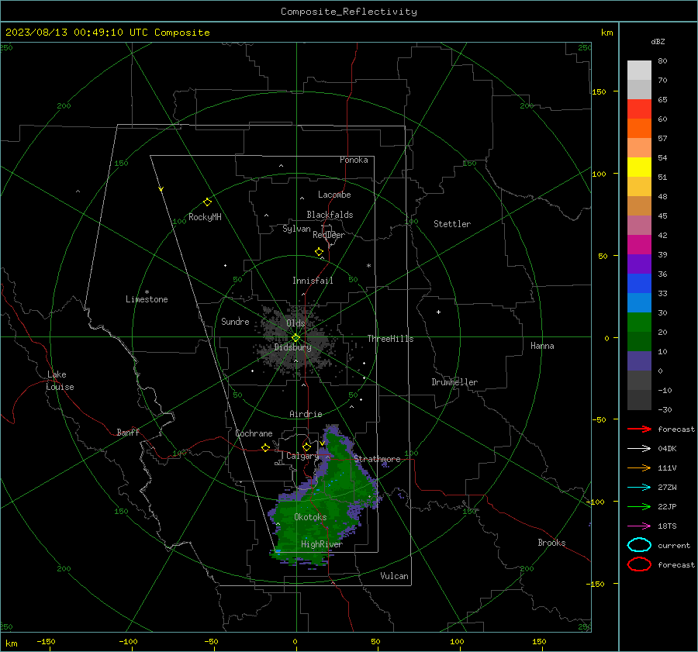The image size is (698, 652).
Task: Click the yellow diamond marker beside RockyMH
Action: click(x=207, y=202)
